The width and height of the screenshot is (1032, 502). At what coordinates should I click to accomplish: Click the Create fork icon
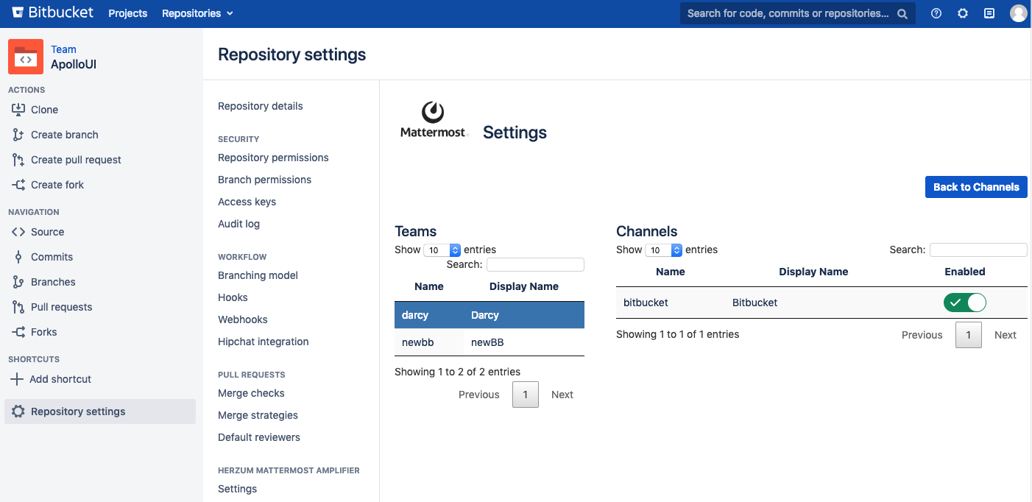[x=18, y=185]
